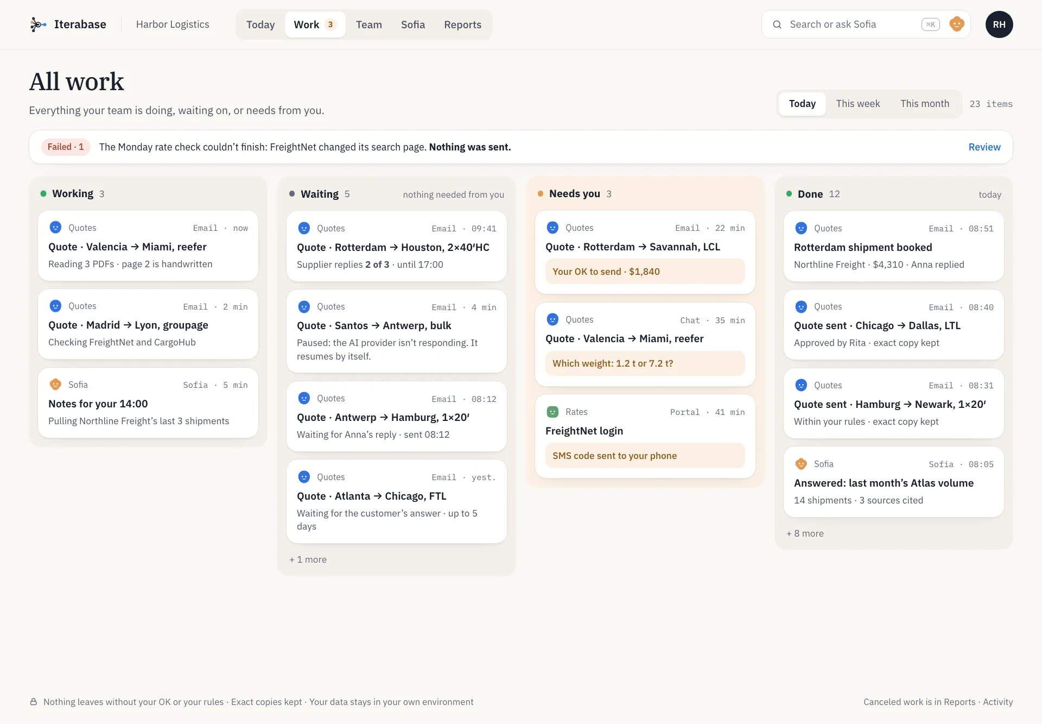Open the Work tab
1042x724 pixels.
pyautogui.click(x=315, y=24)
